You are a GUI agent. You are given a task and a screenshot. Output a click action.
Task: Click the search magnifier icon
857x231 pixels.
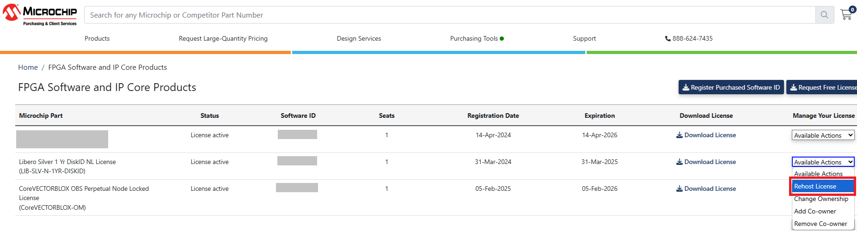824,15
